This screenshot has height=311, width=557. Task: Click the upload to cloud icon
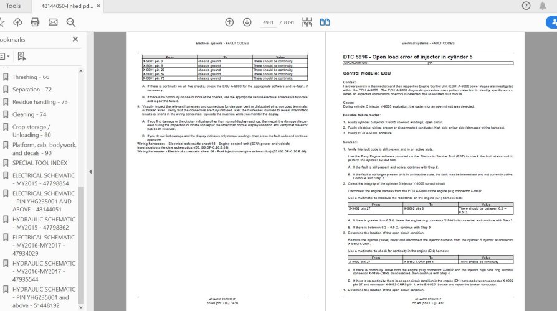coord(17,22)
